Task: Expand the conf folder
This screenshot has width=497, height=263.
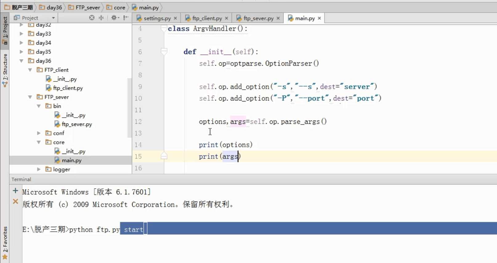Action: pyautogui.click(x=38, y=133)
